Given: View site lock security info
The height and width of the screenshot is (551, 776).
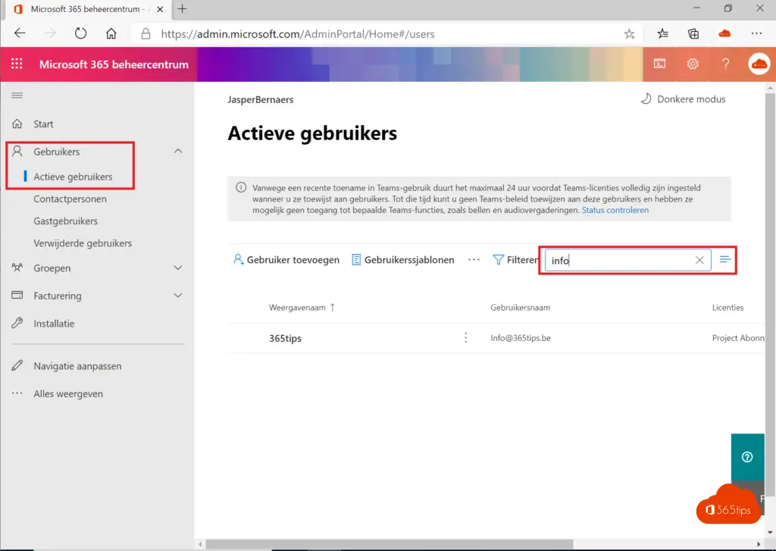Looking at the screenshot, I should click(145, 33).
